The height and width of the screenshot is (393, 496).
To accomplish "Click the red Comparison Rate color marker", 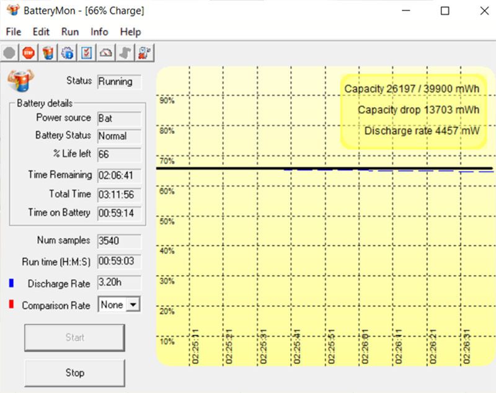I will [11, 306].
